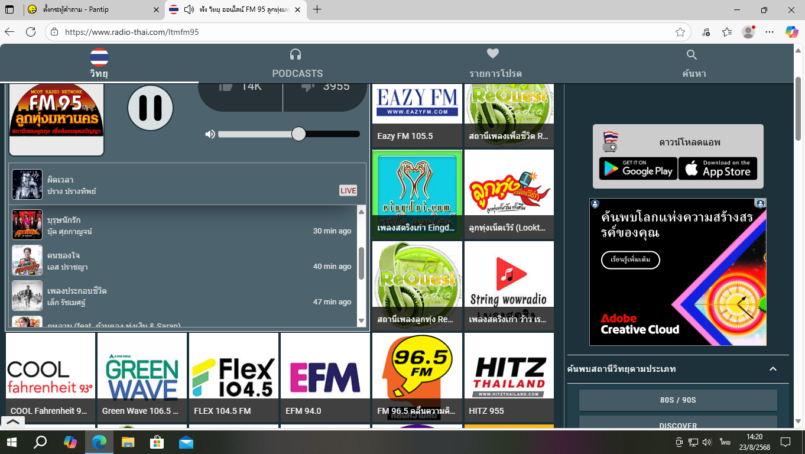Open taskbar Search
The image size is (805, 454).
click(x=40, y=442)
